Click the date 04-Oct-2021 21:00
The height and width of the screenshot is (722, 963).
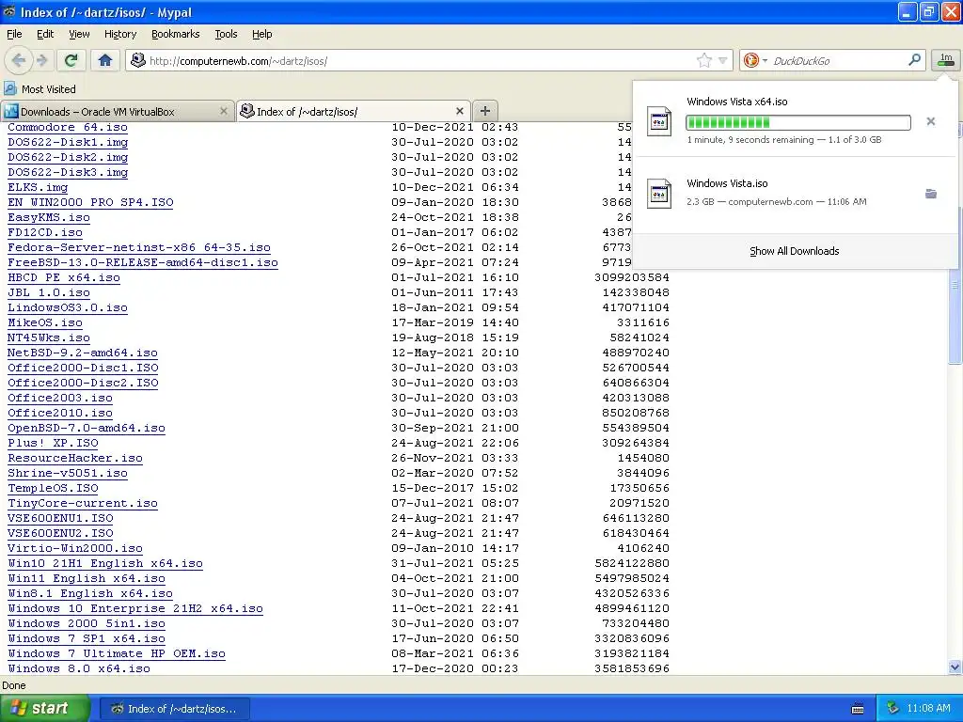point(455,578)
